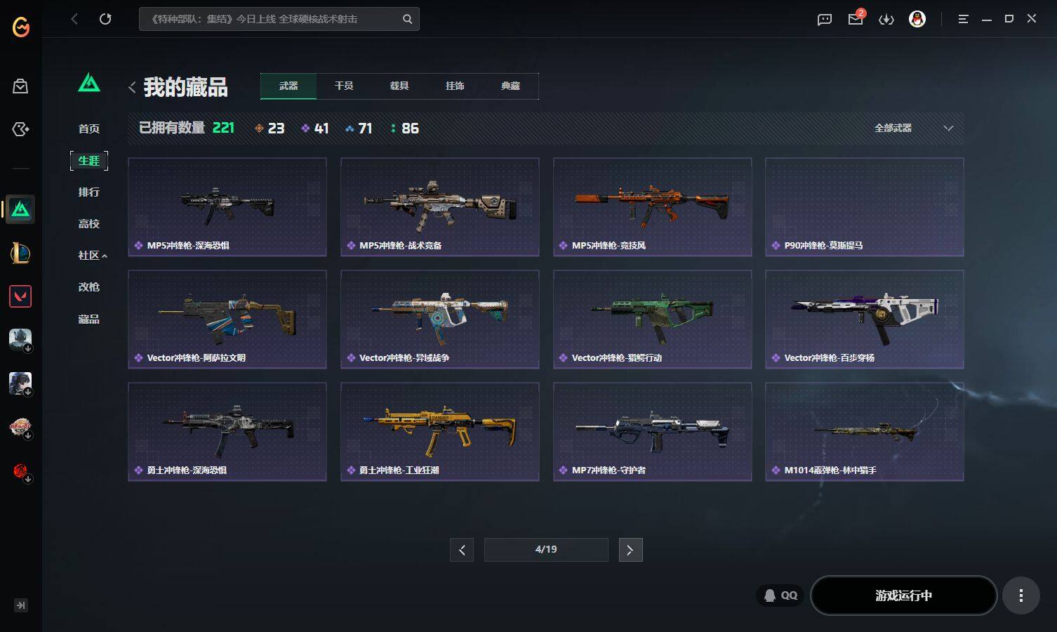Open the MP5冲锋枪-竞技风 weapon card
Screen dimensions: 1057x632
653,207
